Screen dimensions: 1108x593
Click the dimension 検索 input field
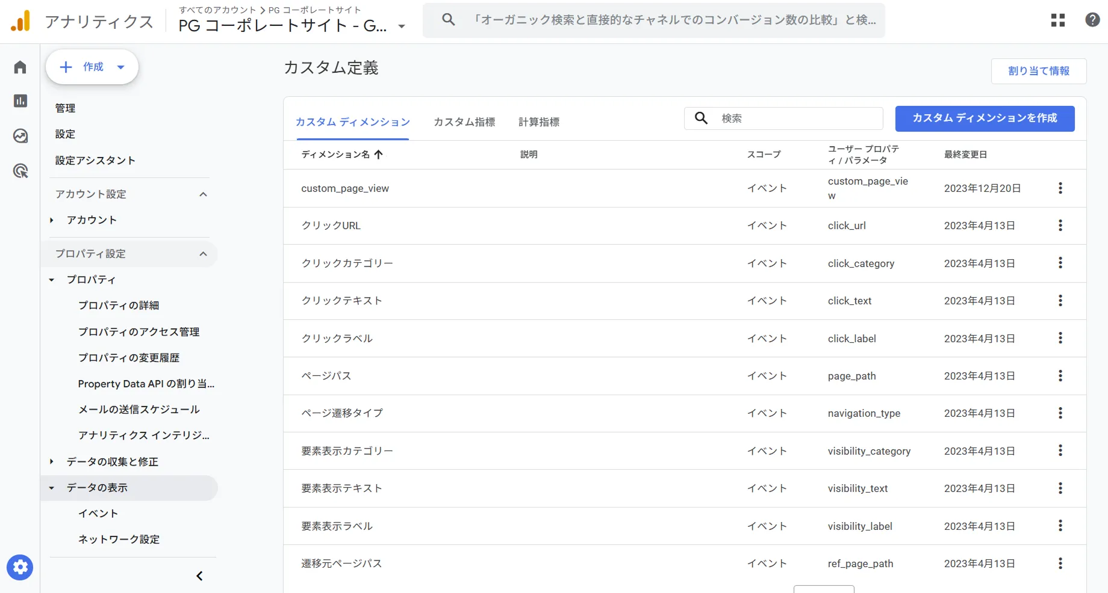(x=783, y=118)
